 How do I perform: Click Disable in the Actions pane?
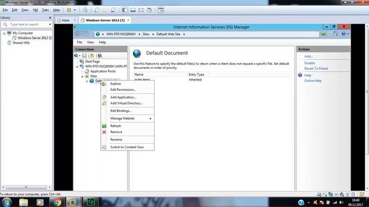point(310,63)
